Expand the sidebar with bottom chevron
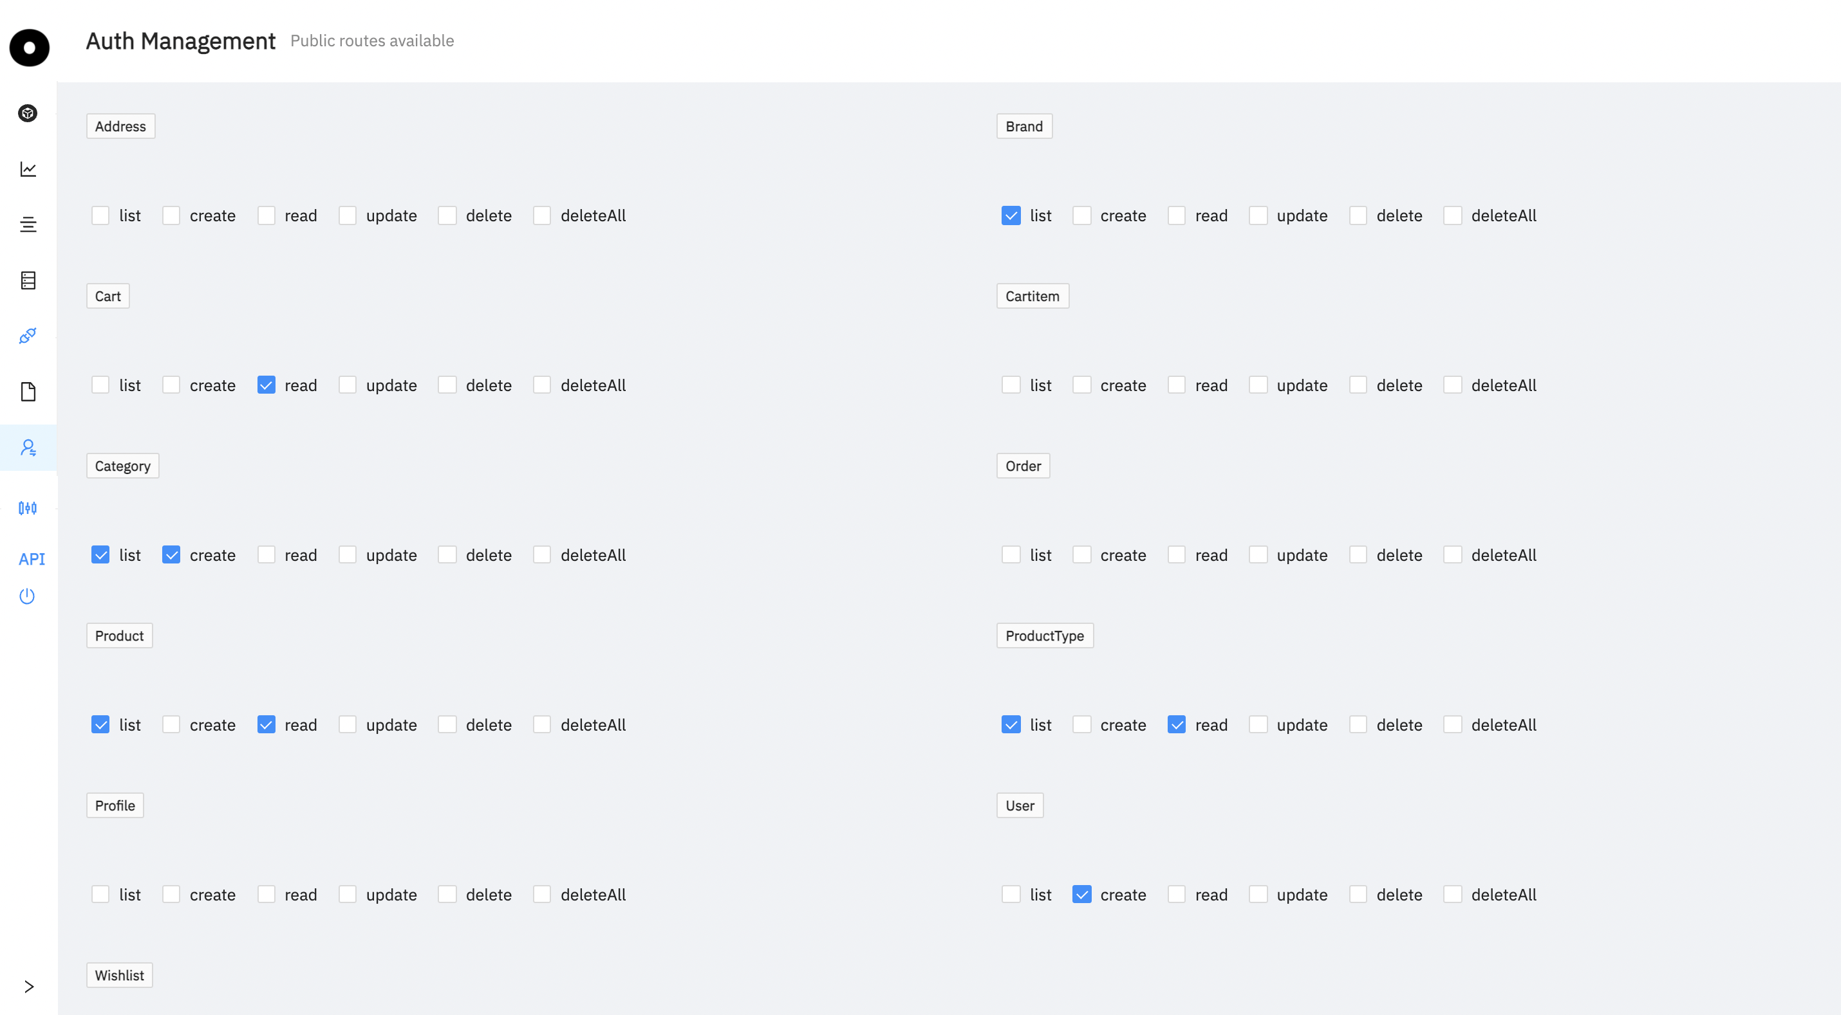1841x1015 pixels. pos(28,987)
